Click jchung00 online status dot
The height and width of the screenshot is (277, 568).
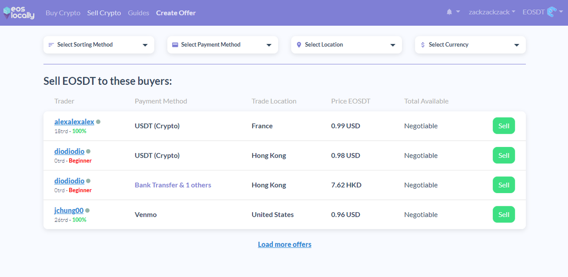coord(87,210)
